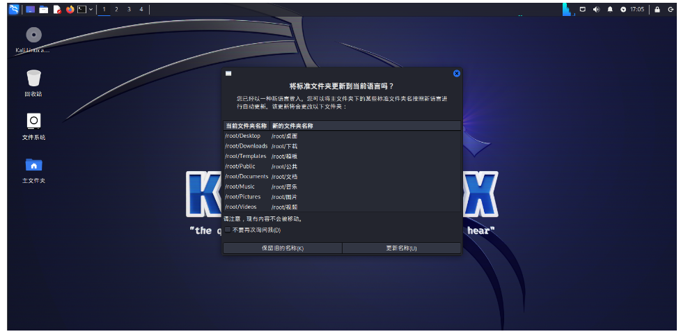681x334 pixels.
Task: Click the 更新名称 button
Action: [x=401, y=248]
